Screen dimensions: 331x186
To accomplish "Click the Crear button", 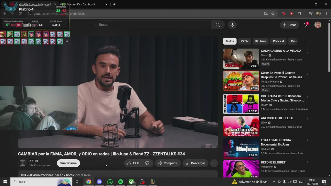I will click(289, 25).
